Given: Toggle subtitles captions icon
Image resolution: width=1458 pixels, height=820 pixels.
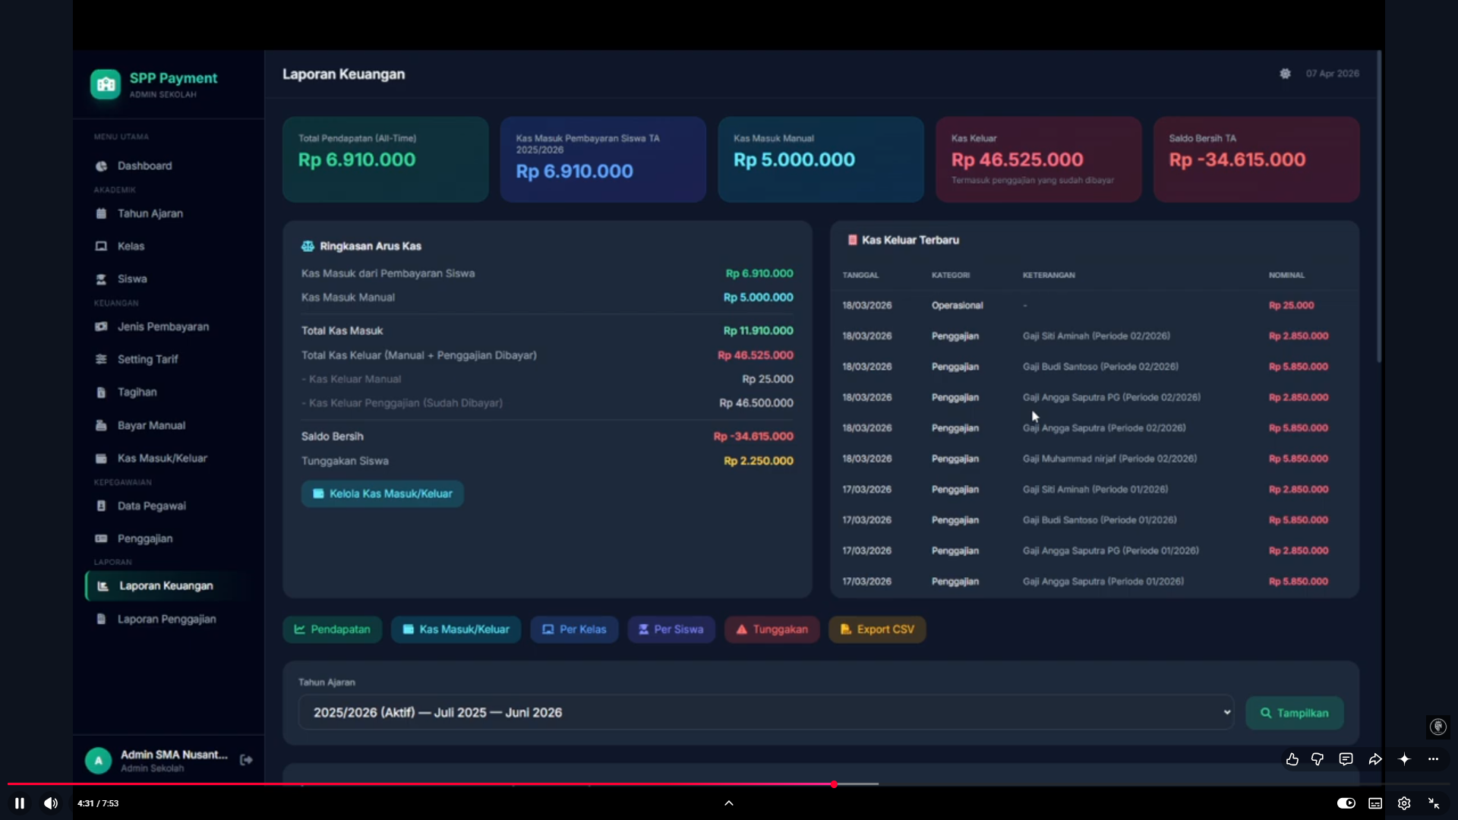Looking at the screenshot, I should tap(1375, 803).
